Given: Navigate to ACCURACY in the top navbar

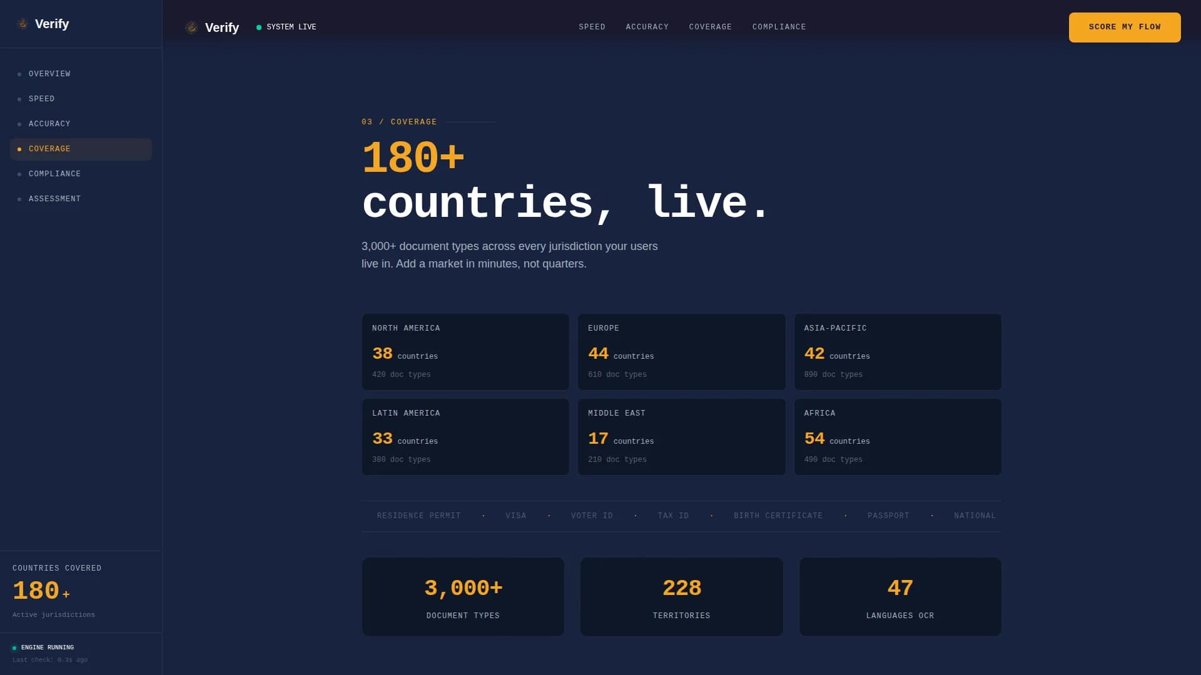Looking at the screenshot, I should coord(647,27).
